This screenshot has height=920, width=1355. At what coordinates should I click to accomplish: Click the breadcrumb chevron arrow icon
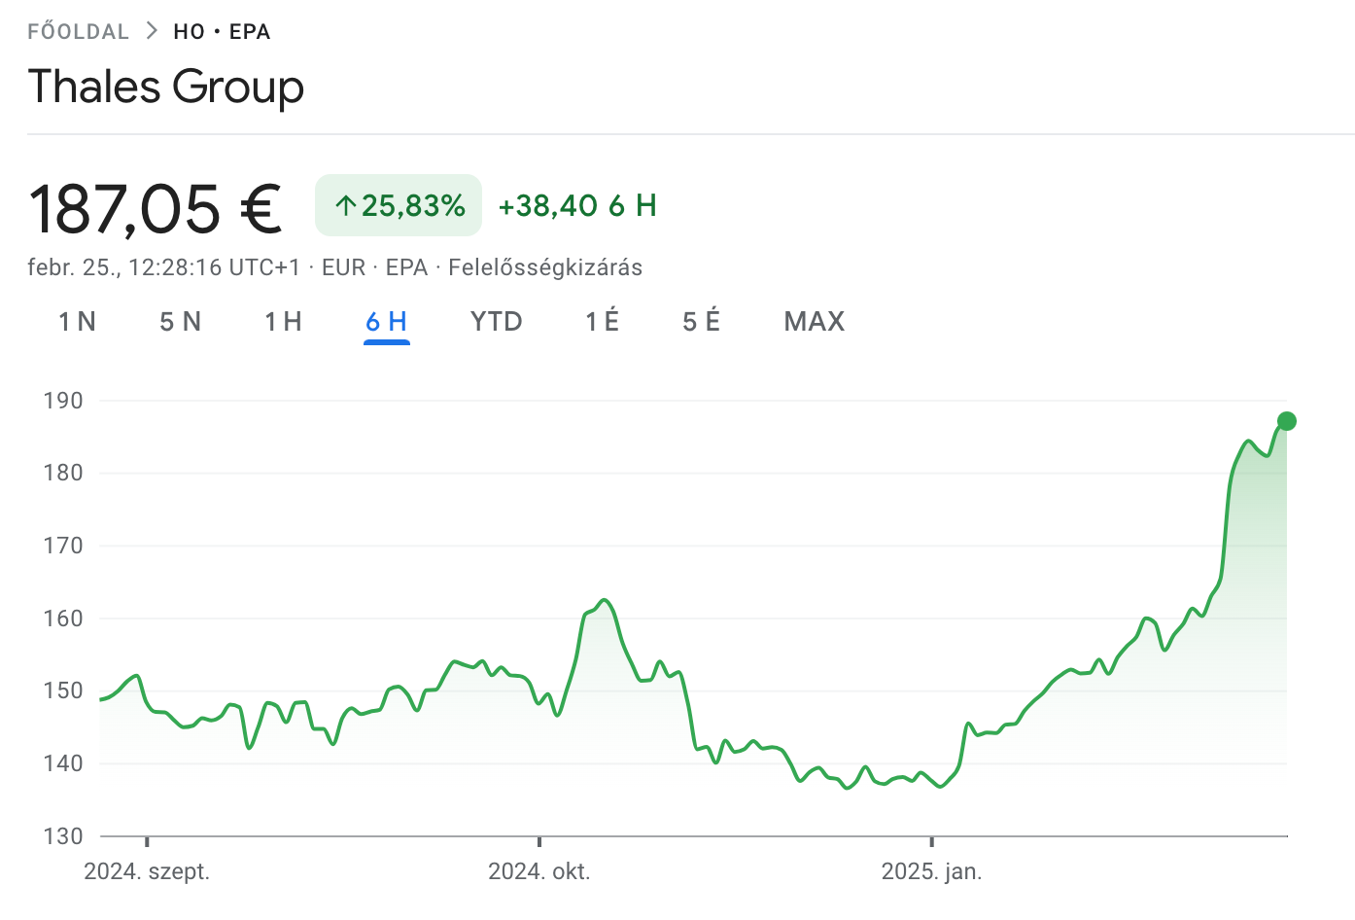pos(152,31)
